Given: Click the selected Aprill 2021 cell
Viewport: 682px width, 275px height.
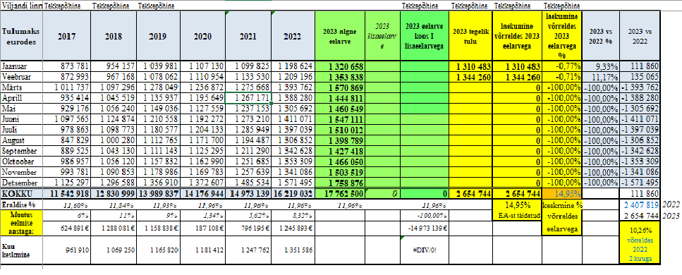Looking at the screenshot, I should click(248, 97).
